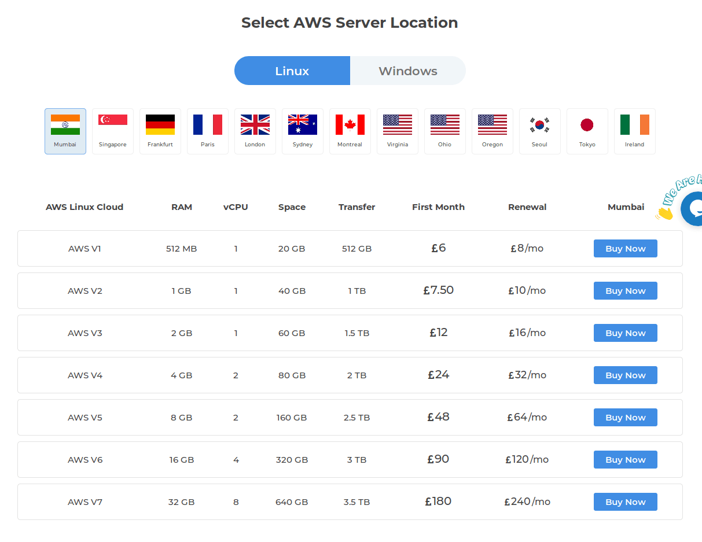Viewport: 702px width, 542px height.
Task: Click the 640 GB space value
Action: 292,502
